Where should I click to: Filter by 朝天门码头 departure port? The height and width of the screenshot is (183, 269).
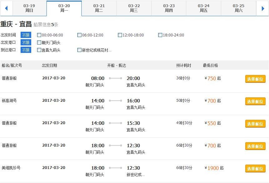coord(39,43)
